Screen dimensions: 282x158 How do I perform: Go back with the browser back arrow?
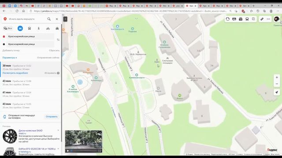[4, 11]
